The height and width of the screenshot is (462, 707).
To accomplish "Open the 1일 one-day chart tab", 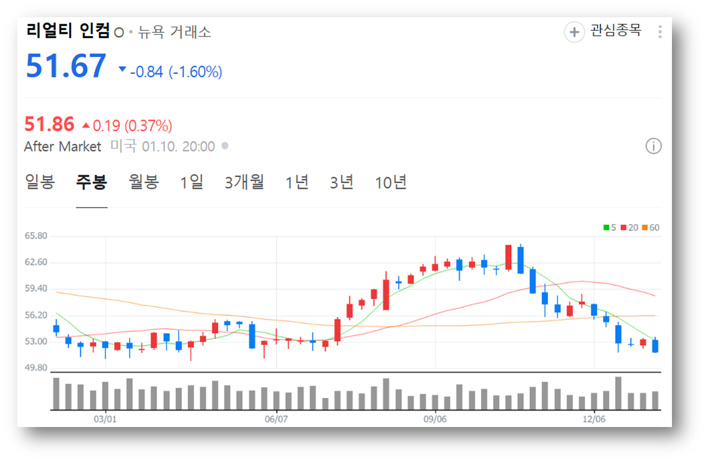I will click(192, 182).
